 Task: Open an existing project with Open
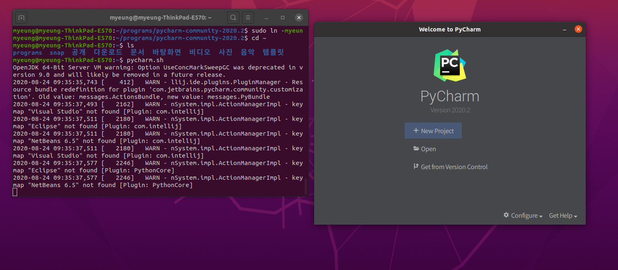(x=424, y=149)
